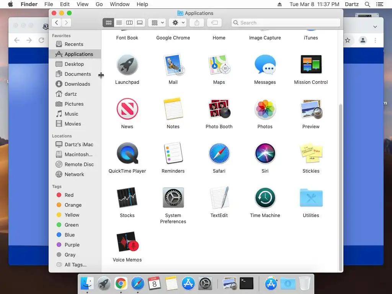Viewport: 392px width, 294px height.
Task: Reload the page in Chrome window
Action: 41,40
